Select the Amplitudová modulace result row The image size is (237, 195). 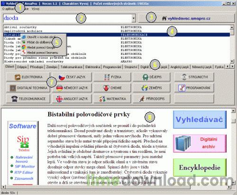pos(117,31)
